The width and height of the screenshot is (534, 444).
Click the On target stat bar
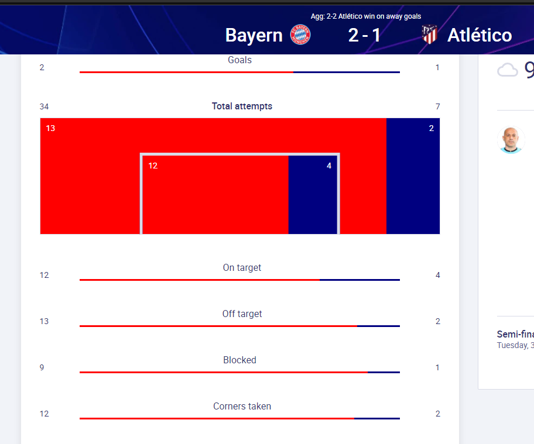pos(239,280)
